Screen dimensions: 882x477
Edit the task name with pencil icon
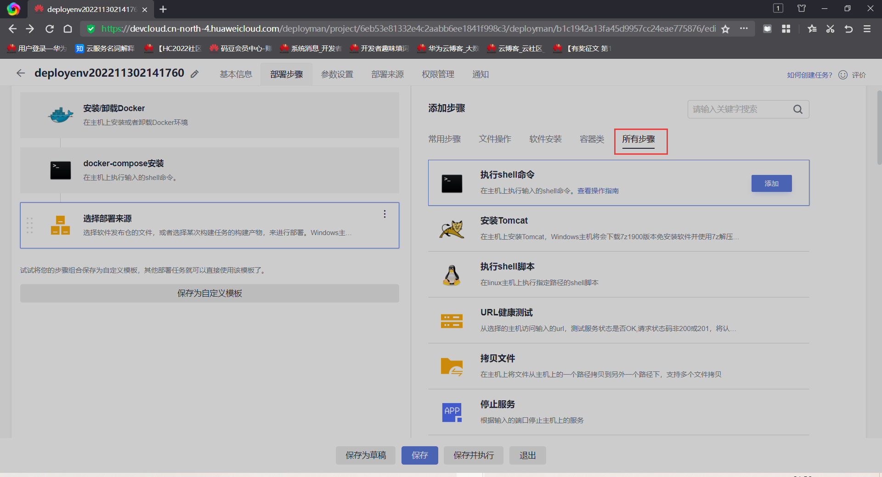point(195,74)
